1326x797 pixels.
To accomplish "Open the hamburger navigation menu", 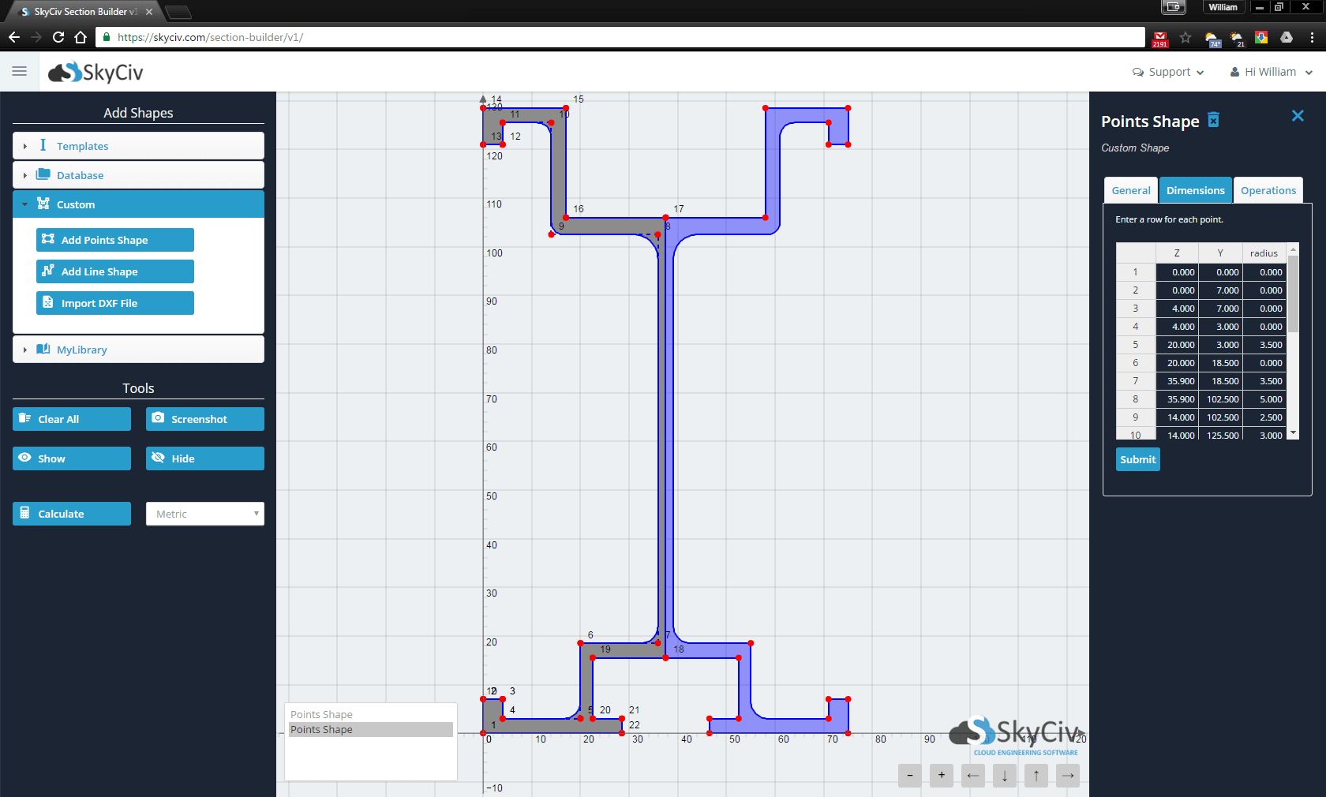I will 20,71.
